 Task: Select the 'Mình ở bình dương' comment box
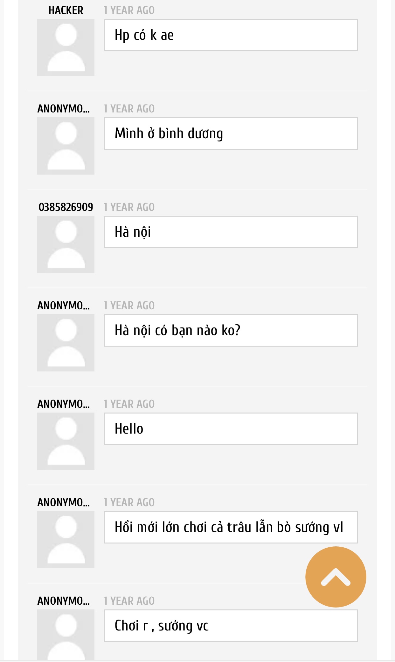pyautogui.click(x=231, y=133)
